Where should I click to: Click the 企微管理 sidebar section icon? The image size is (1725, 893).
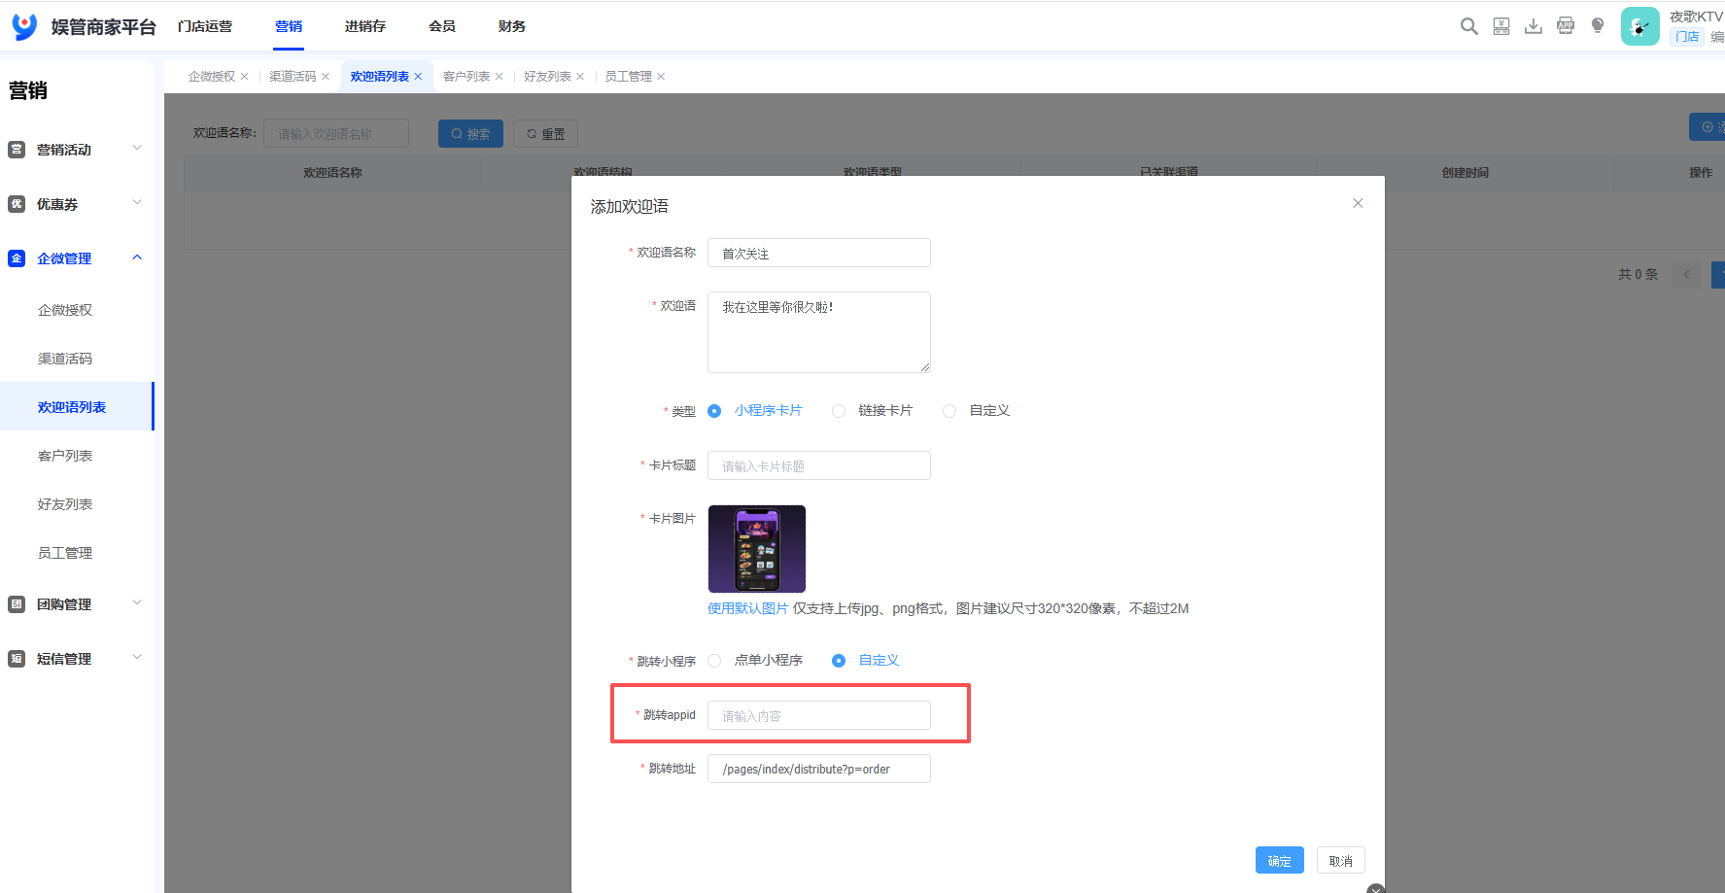coord(17,258)
